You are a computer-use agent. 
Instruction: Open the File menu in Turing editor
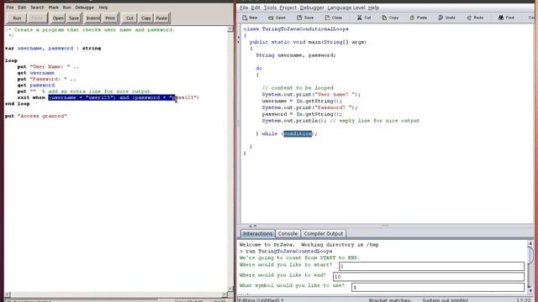(10, 8)
